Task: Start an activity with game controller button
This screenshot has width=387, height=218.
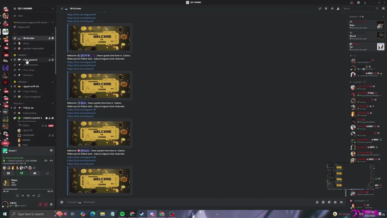Action: point(34,173)
